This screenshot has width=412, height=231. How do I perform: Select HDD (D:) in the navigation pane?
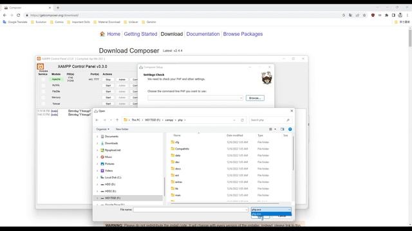(110, 184)
